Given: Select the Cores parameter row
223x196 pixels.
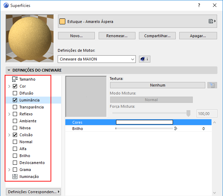Looking at the screenshot, I should click(x=138, y=122).
